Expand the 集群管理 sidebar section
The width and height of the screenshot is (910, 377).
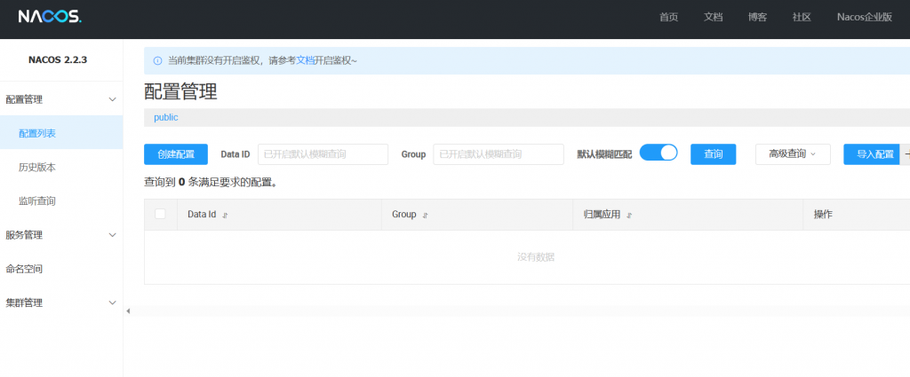112,302
